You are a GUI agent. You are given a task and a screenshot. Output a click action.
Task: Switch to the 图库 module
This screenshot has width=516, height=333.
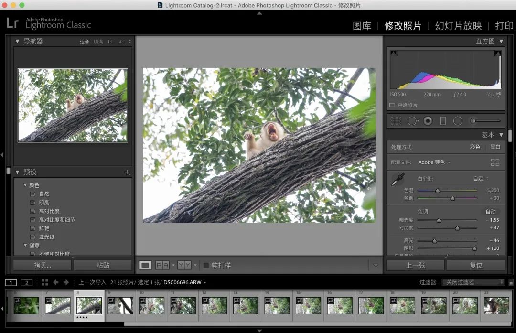[x=362, y=26]
